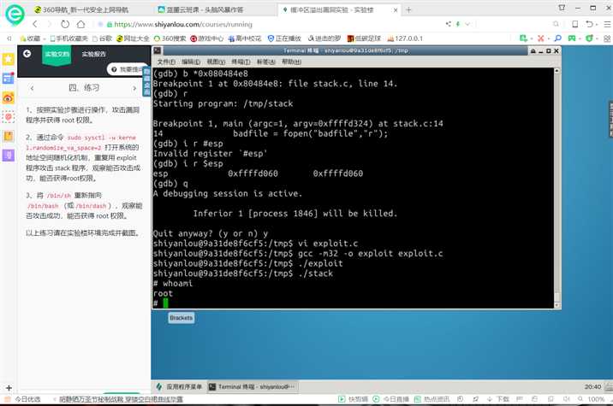Click the share icon in address bar
Image resolution: width=613 pixels, height=406 pixels.
point(448,24)
